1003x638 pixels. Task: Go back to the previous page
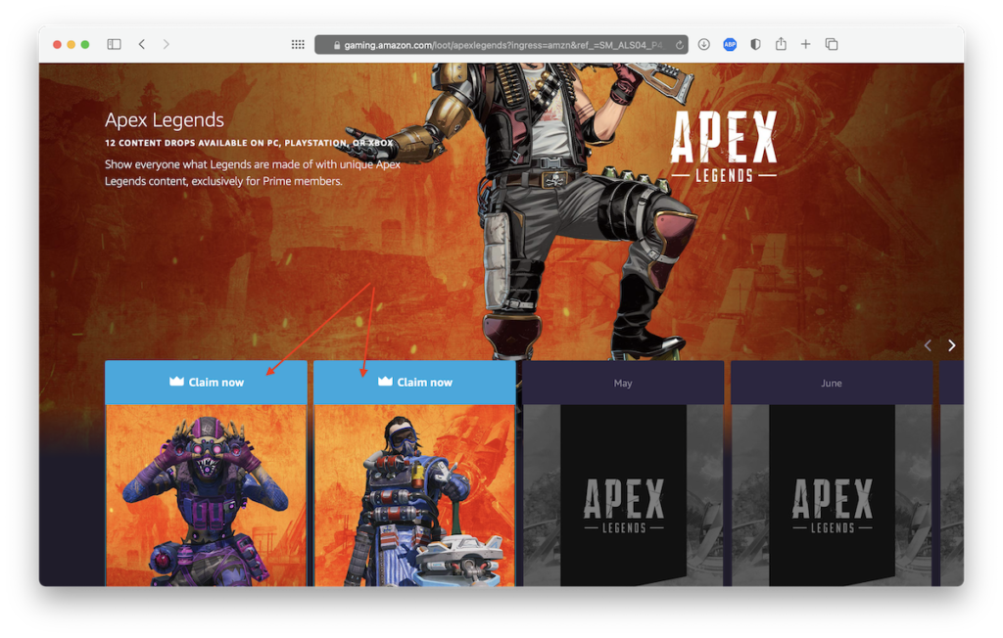click(x=142, y=44)
